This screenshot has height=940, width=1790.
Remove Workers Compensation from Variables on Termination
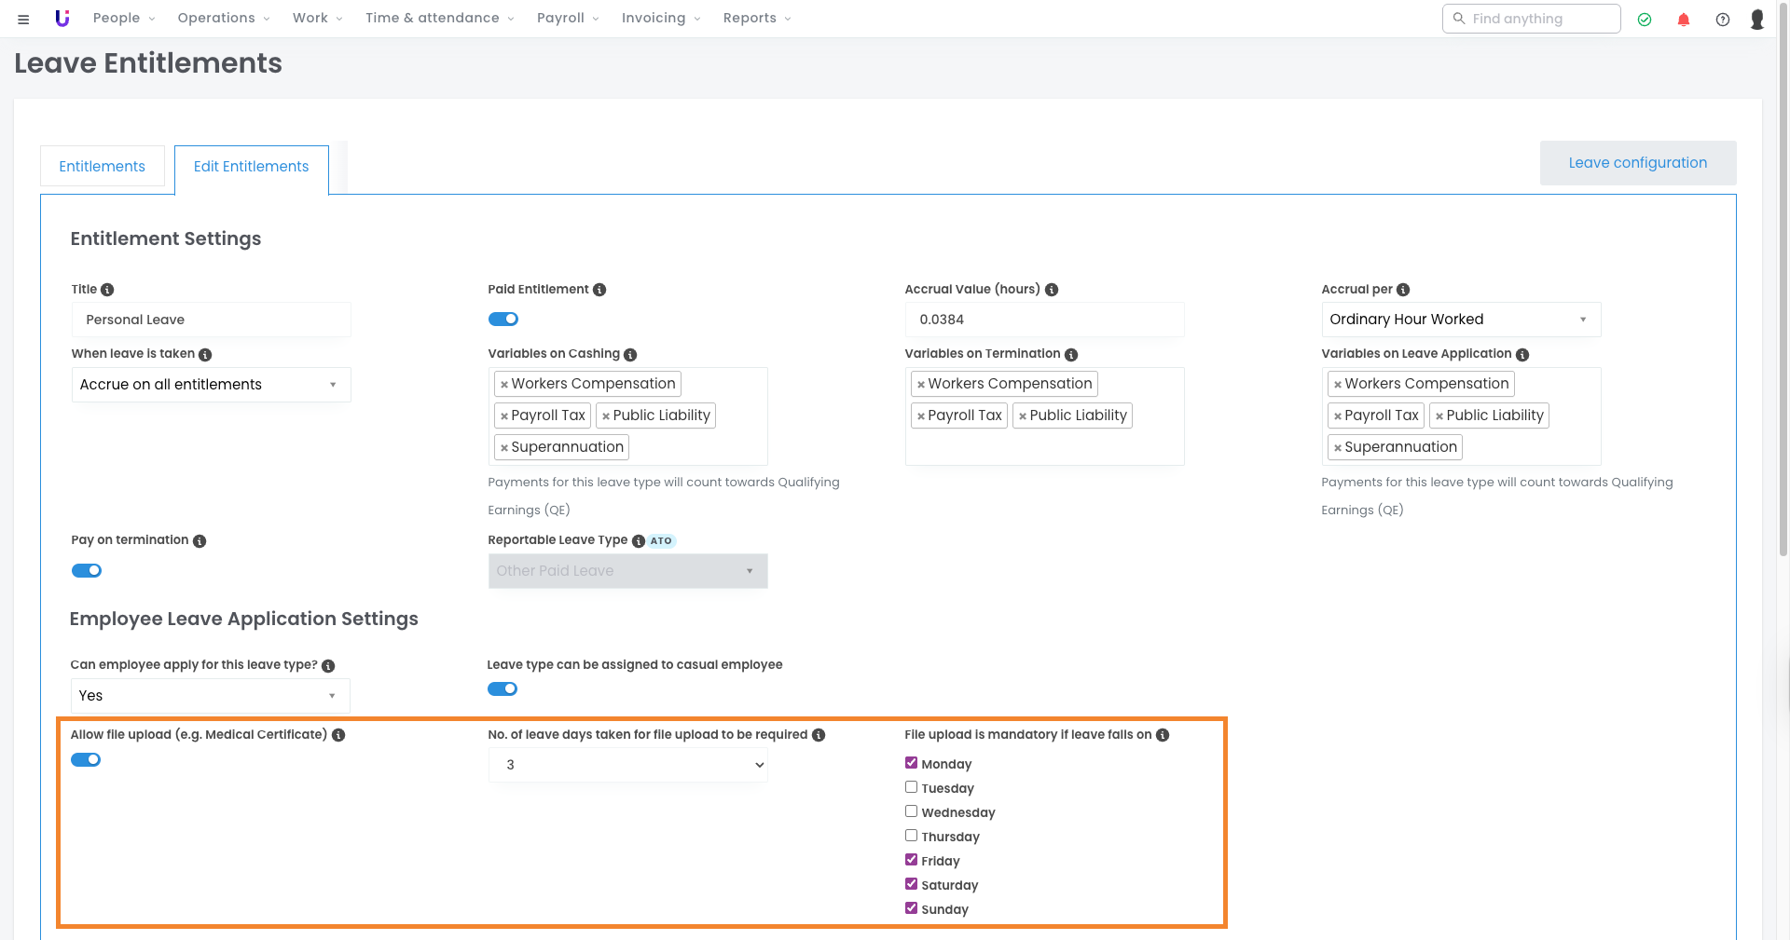(x=921, y=385)
